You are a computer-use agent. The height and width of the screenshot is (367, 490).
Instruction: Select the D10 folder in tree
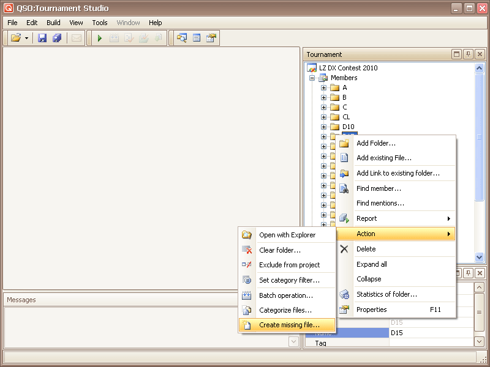click(x=348, y=127)
